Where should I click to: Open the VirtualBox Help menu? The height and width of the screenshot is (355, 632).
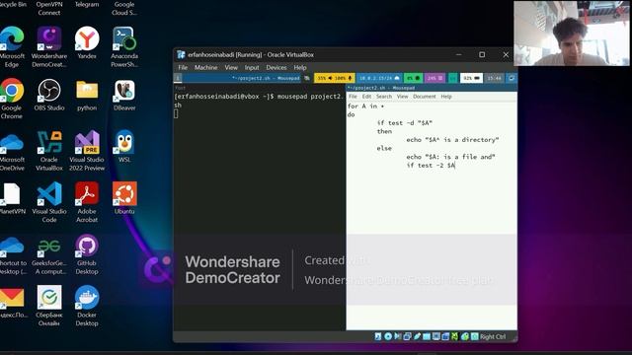[300, 68]
